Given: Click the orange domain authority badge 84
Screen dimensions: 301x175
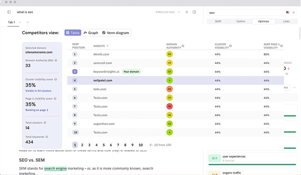Looking at the screenshot, I should 169,89.
